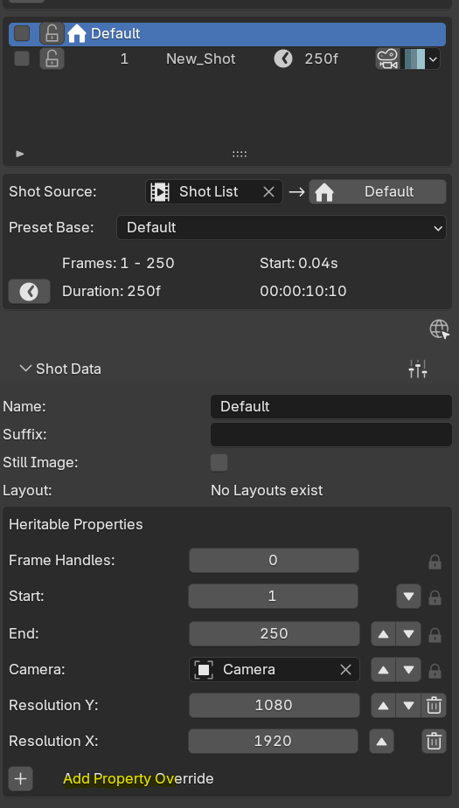Image resolution: width=459 pixels, height=808 pixels.
Task: Delete the Resolution Y override
Action: pyautogui.click(x=434, y=706)
